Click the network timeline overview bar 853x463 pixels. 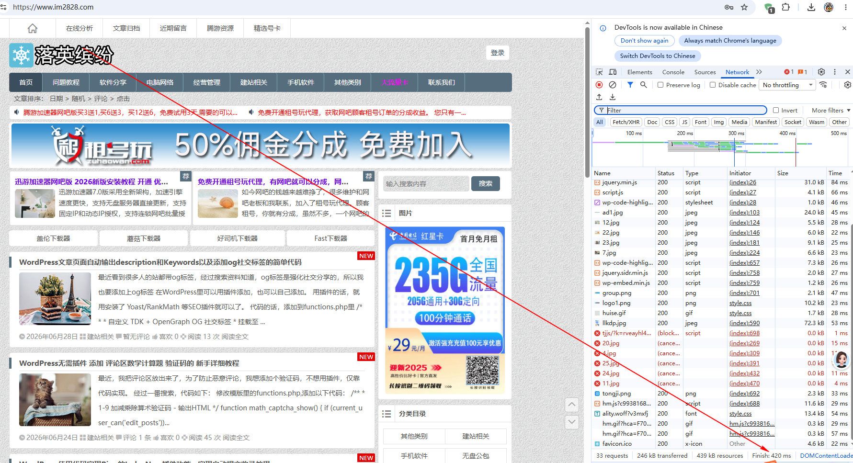(722, 147)
